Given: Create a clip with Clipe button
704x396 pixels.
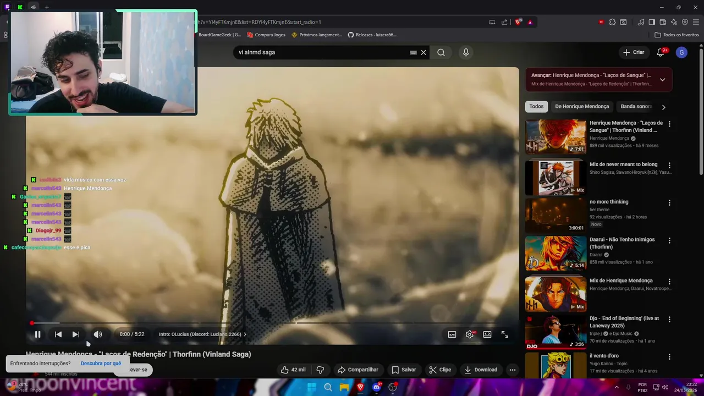Looking at the screenshot, I should [440, 370].
